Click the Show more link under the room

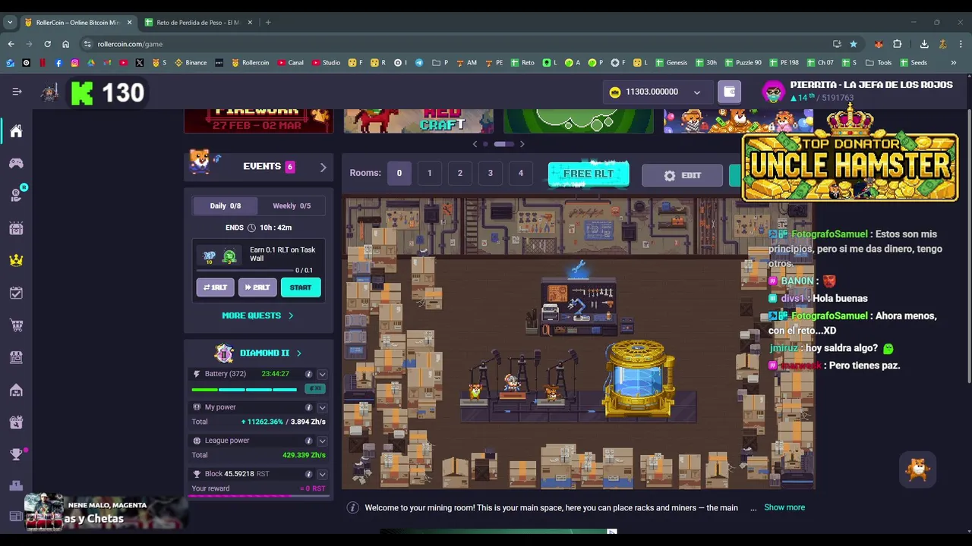click(784, 507)
